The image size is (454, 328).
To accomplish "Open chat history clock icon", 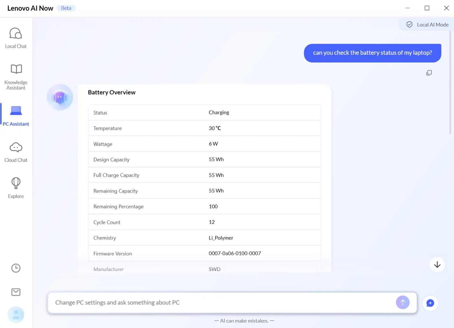I will coord(16,268).
